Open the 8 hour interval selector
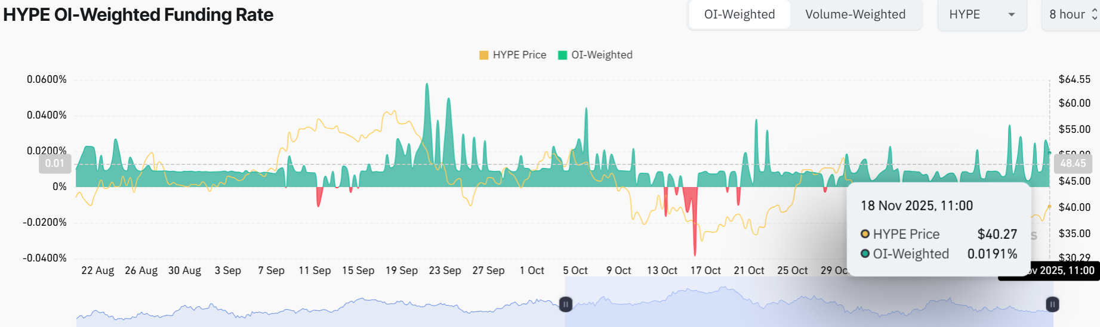The width and height of the screenshot is (1100, 327). click(x=1072, y=14)
